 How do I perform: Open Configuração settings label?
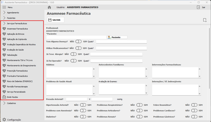[x=14, y=120]
